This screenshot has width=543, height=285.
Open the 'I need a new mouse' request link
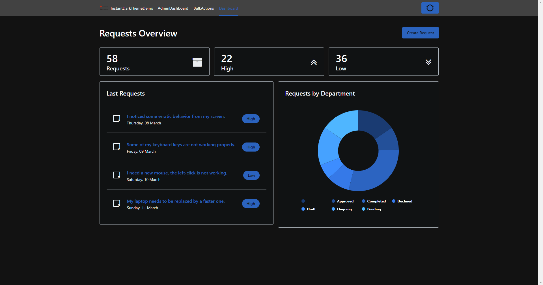click(x=177, y=173)
